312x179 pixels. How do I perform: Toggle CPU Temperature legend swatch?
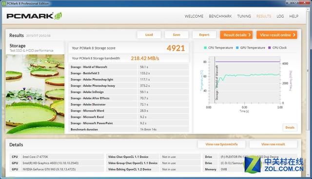205,48
